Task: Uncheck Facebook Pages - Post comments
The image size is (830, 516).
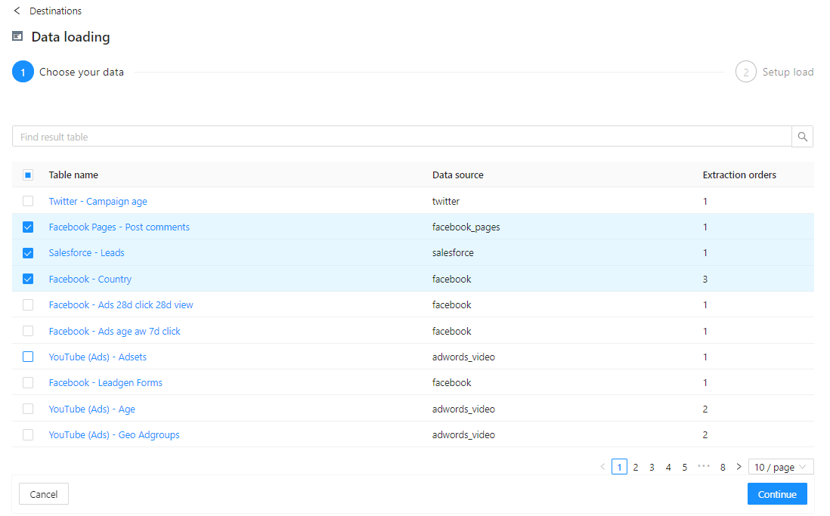Action: 28,227
